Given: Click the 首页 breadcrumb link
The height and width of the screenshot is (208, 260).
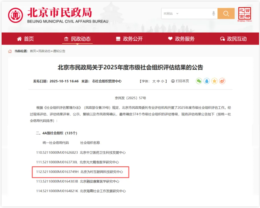Looking at the screenshot, I should click(x=33, y=51).
